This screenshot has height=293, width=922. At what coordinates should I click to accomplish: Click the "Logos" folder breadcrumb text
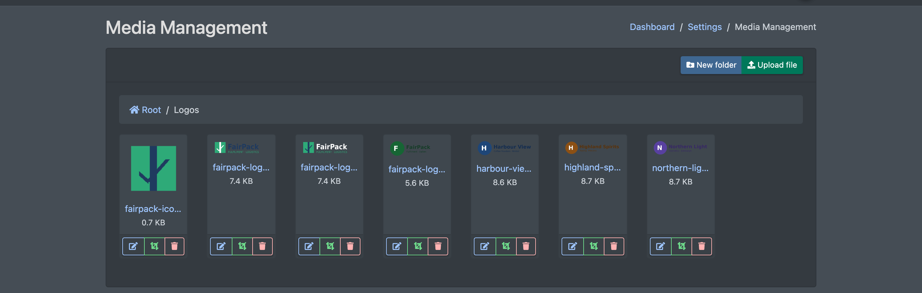coord(186,110)
